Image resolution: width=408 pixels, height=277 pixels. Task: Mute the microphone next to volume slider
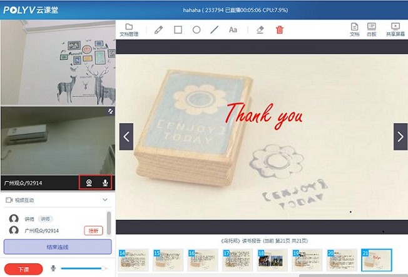click(x=53, y=268)
